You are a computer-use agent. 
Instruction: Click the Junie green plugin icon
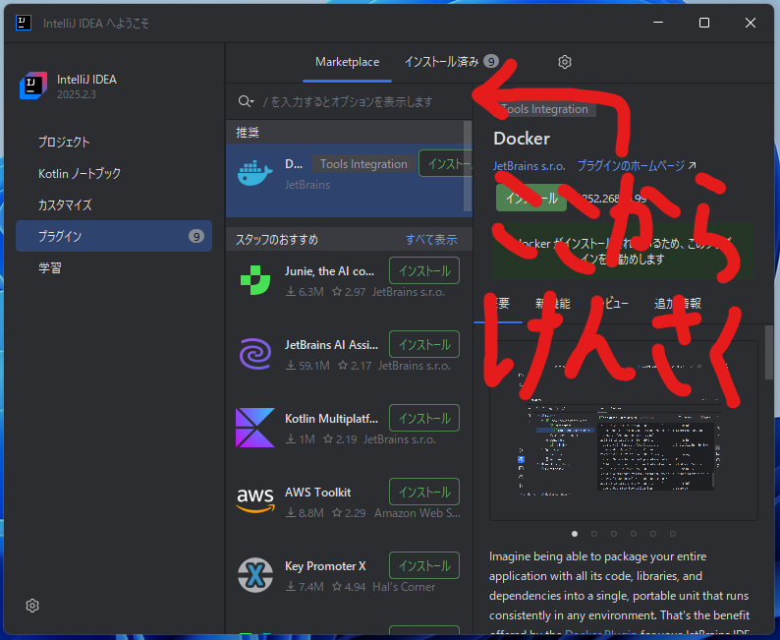click(x=255, y=280)
